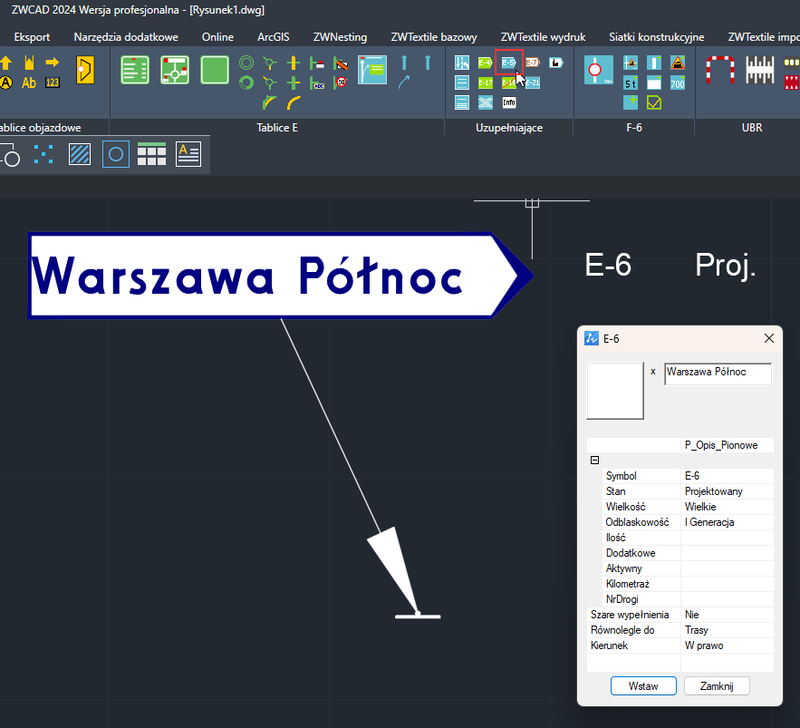
Task: Select the E-21 sign icon
Action: pos(532,83)
